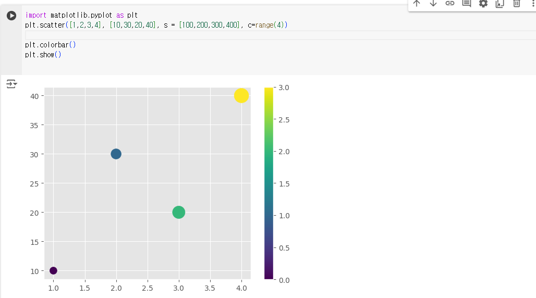Click the x-axis tick label 3.5
This screenshot has height=298, width=536.
coord(210,288)
